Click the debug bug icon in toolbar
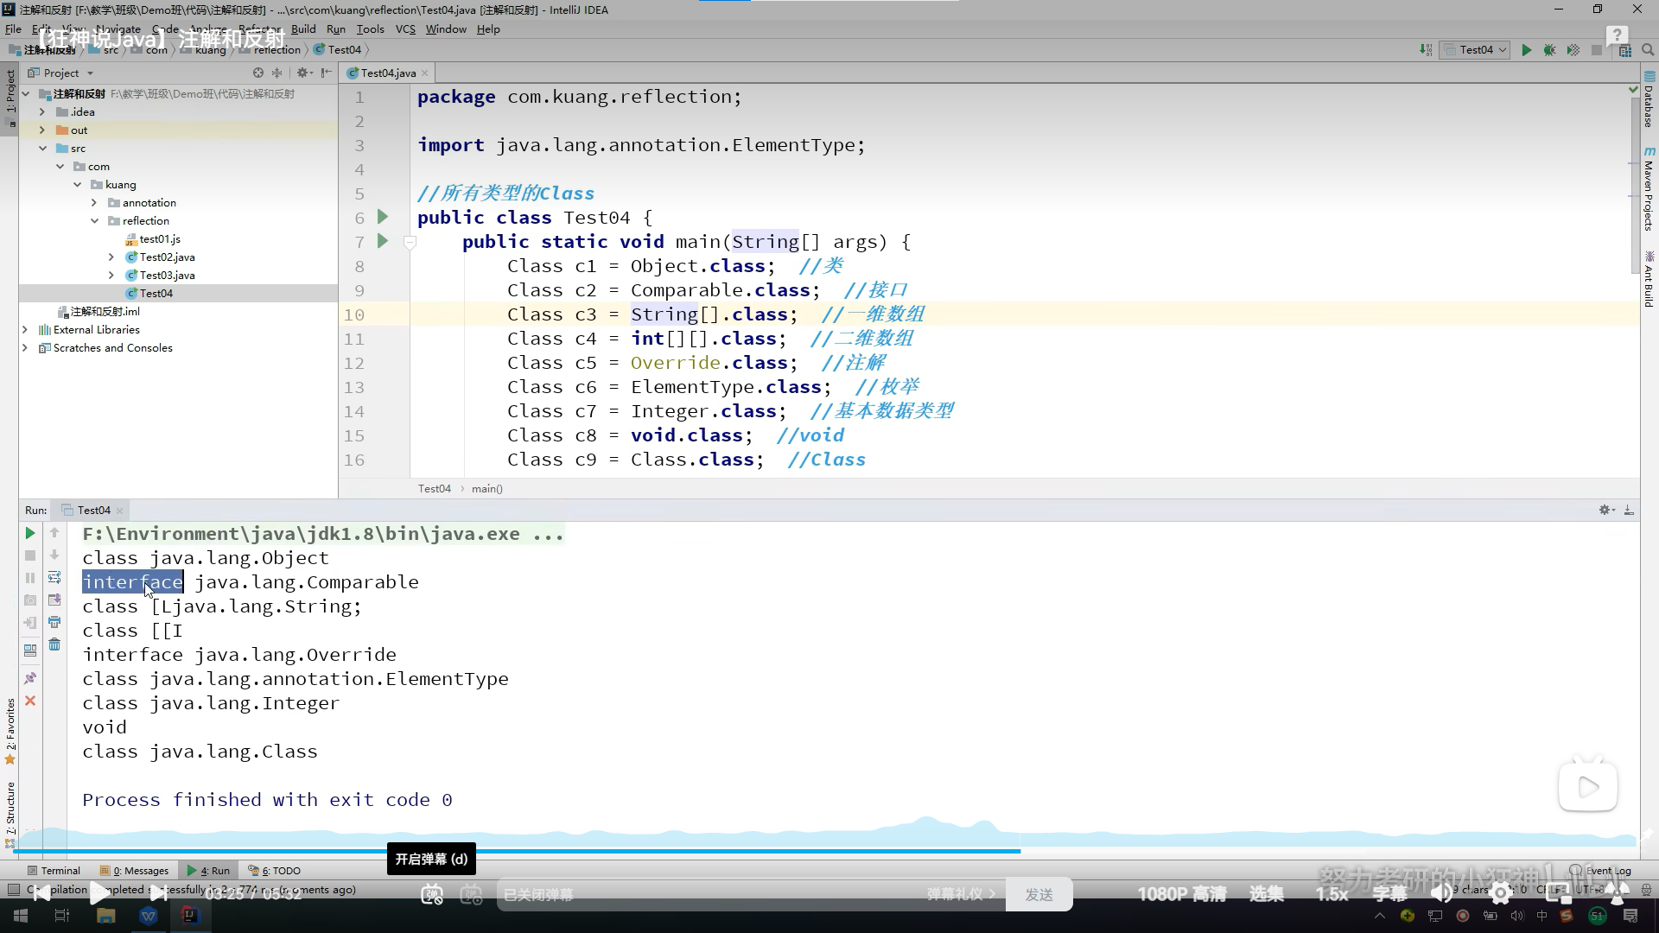Screen dimensions: 1659x933 tap(1549, 50)
